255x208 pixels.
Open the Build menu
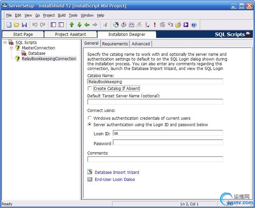click(62, 15)
